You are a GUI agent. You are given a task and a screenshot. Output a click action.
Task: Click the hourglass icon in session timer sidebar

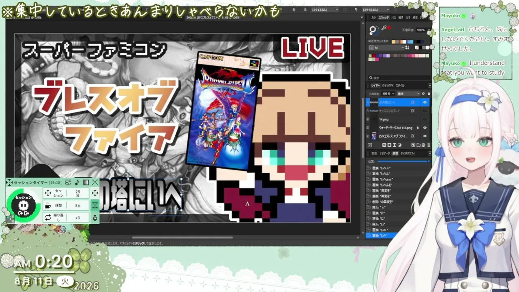95,205
